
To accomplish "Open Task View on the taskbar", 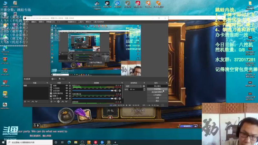I will click(62, 142).
